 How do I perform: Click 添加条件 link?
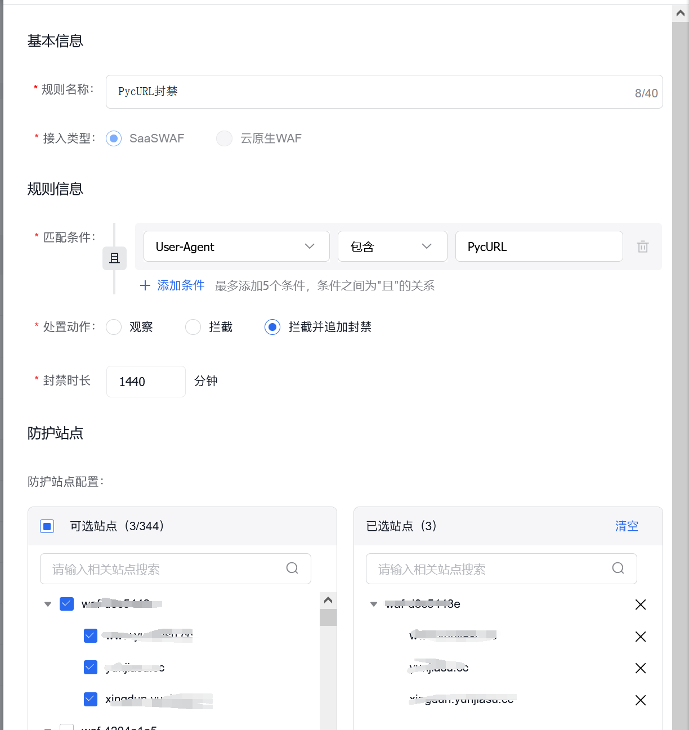[x=181, y=285]
